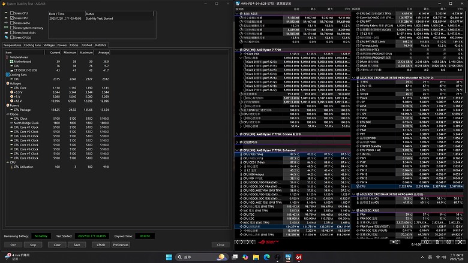Expand the C-State residency section in HWiNFO
The image size is (468, 263).
[237, 134]
